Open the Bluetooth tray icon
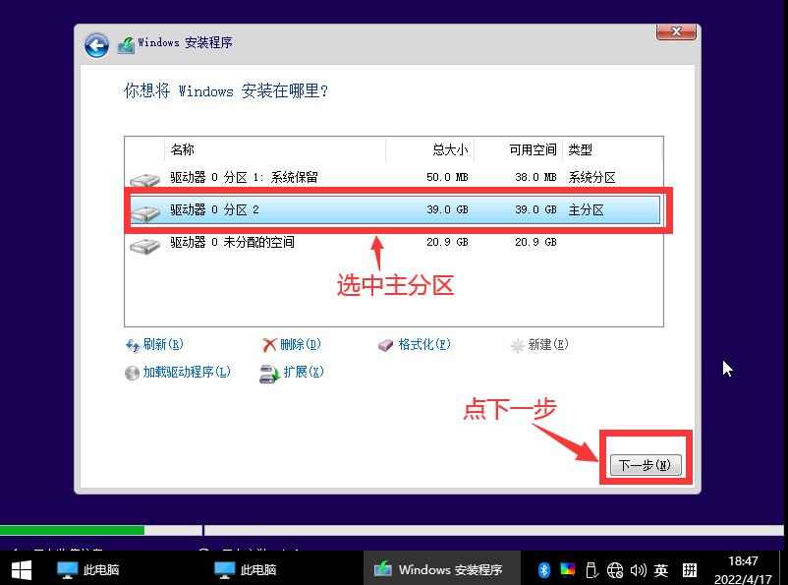 point(544,568)
